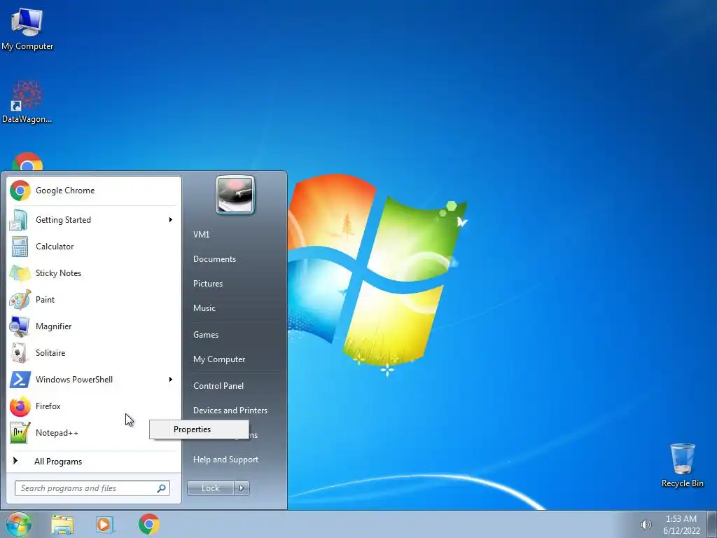
Task: Expand Getting Started jump list arrow
Action: tap(171, 220)
